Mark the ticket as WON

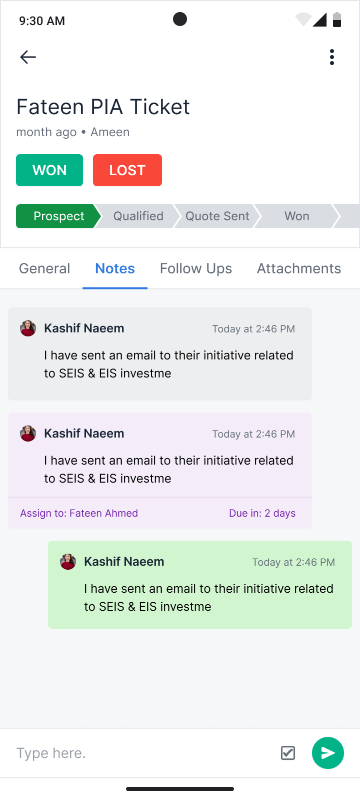tap(49, 170)
